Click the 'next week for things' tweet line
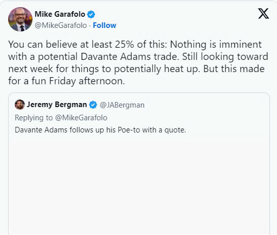The width and height of the screenshot is (277, 235). point(136,69)
